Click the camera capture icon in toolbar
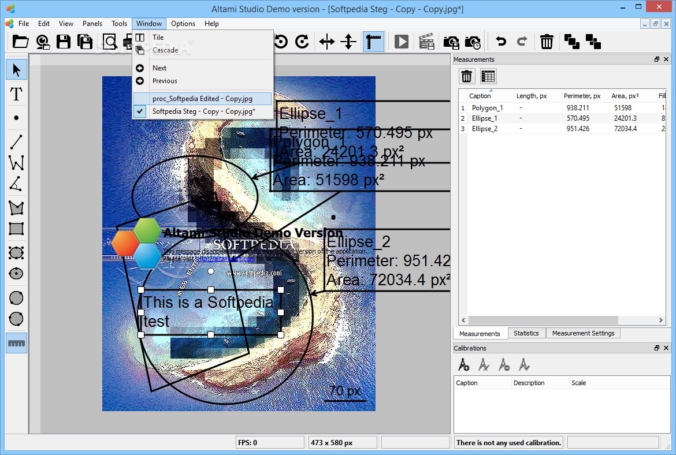This screenshot has width=676, height=455. [43, 42]
